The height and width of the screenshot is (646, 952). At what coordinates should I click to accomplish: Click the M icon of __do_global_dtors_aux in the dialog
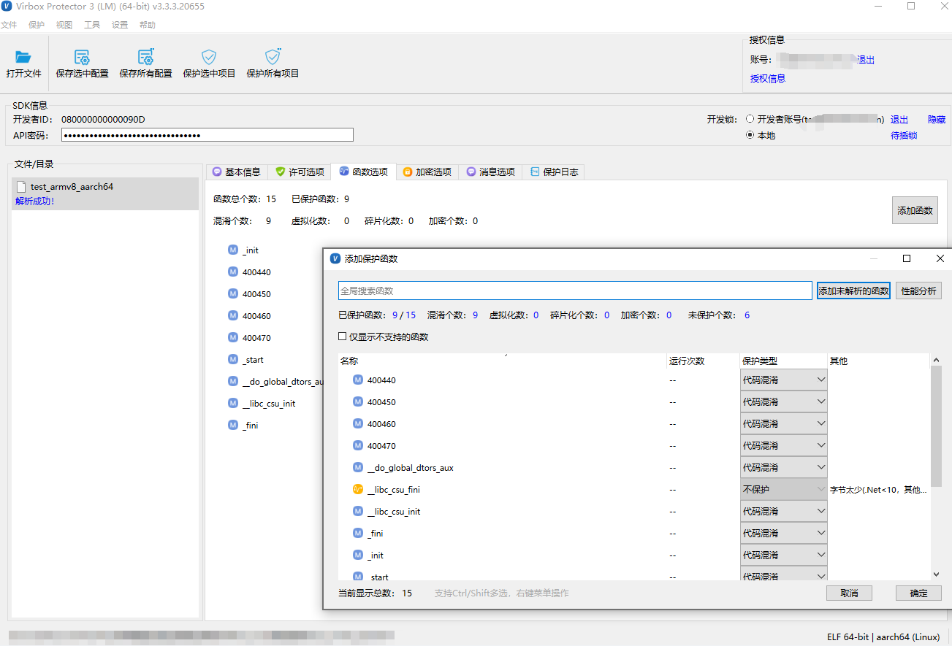(x=358, y=467)
